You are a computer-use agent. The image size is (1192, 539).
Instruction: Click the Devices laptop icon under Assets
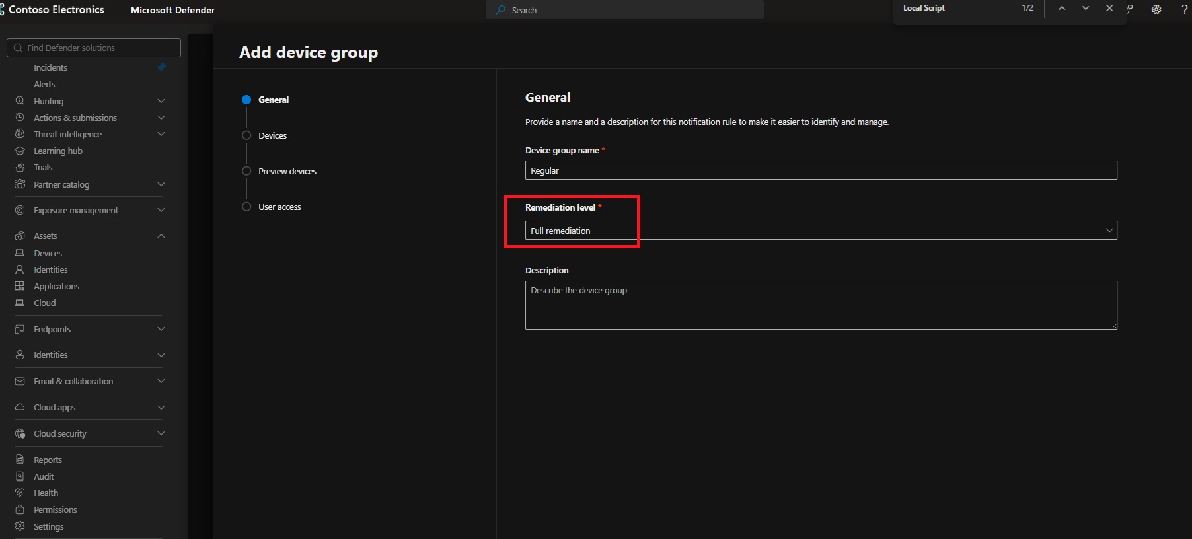(20, 253)
